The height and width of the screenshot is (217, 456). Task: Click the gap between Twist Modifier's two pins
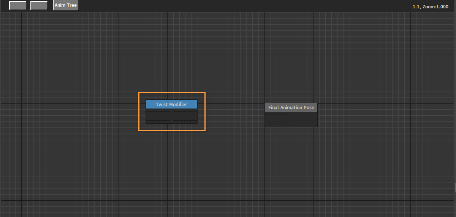pos(171,116)
